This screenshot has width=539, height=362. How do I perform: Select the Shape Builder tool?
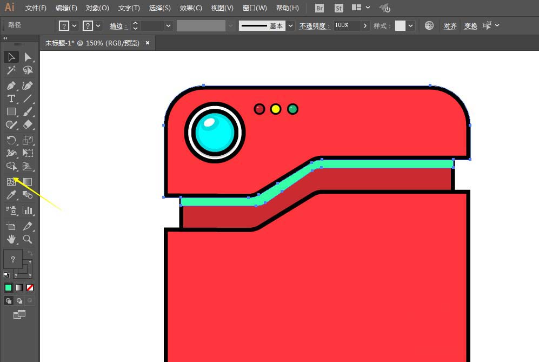11,166
